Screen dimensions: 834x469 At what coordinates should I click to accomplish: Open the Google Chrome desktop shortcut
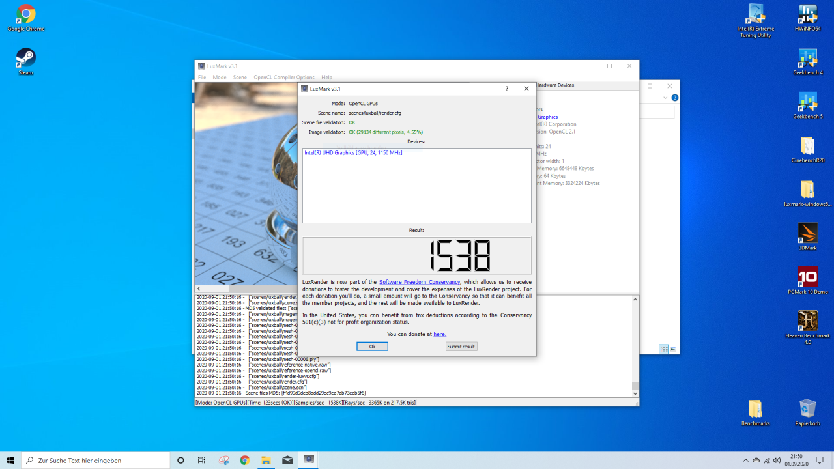(26, 18)
